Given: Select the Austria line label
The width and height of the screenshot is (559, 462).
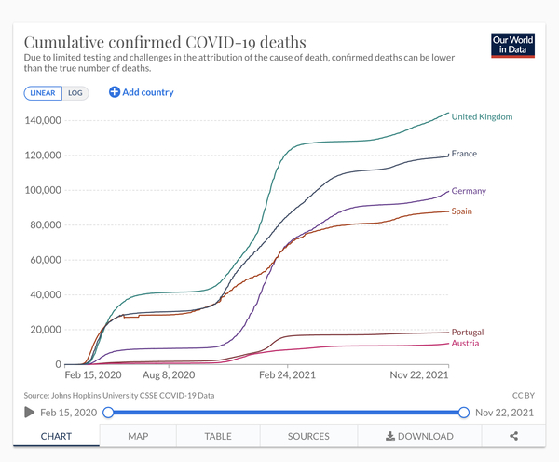Looking at the screenshot, I should 466,344.
